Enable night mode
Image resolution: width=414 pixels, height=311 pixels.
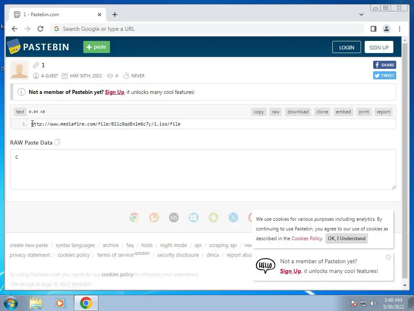[x=173, y=245]
